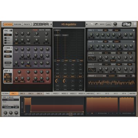Click the undo arrow icon
Viewport: 138px width, 138px height.
(x=92, y=24)
